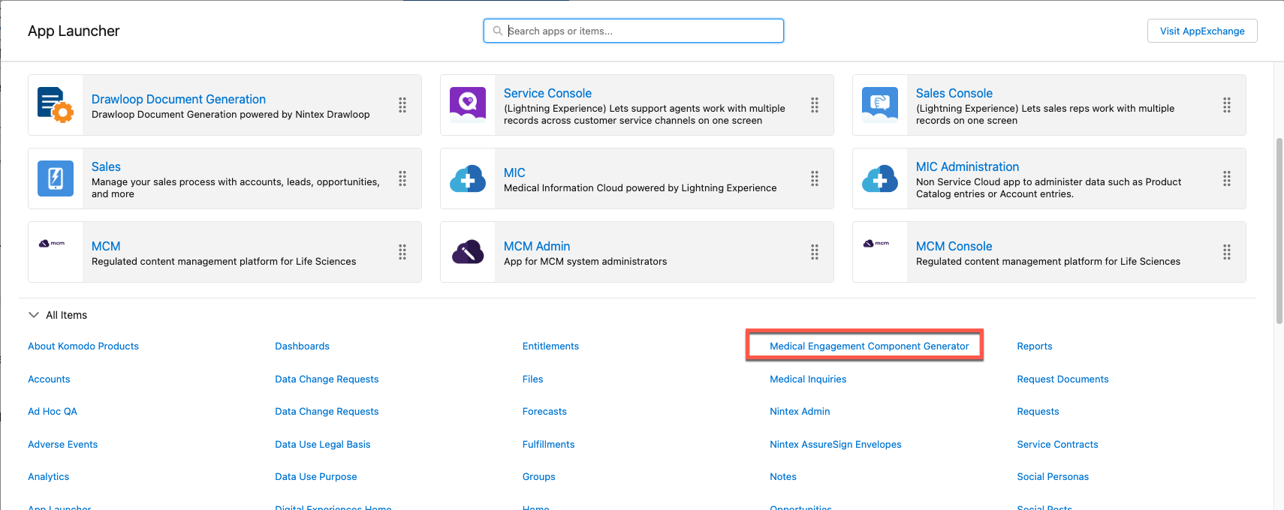The width and height of the screenshot is (1284, 510).
Task: Click the Drawloop Document Generation app icon
Action: click(55, 105)
